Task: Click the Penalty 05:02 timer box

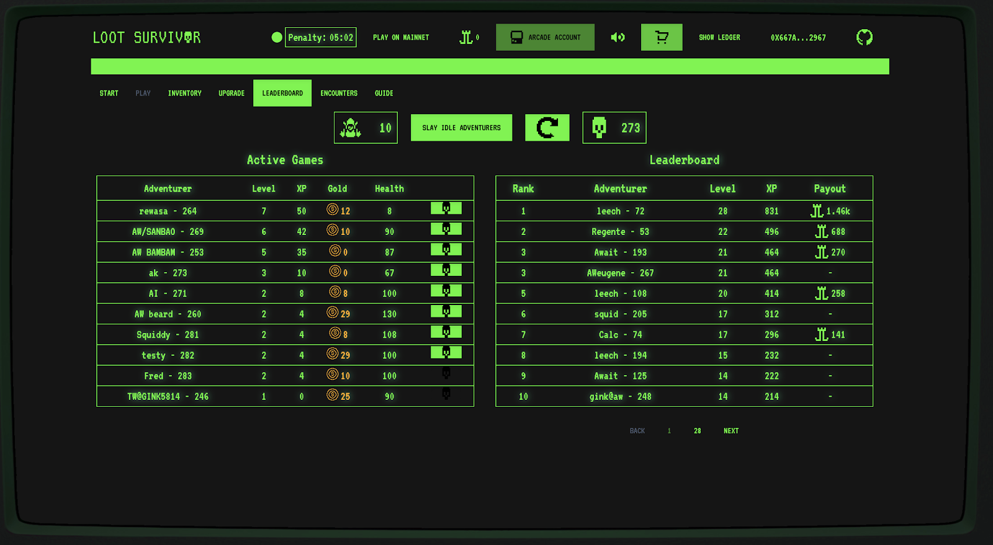Action: tap(321, 37)
